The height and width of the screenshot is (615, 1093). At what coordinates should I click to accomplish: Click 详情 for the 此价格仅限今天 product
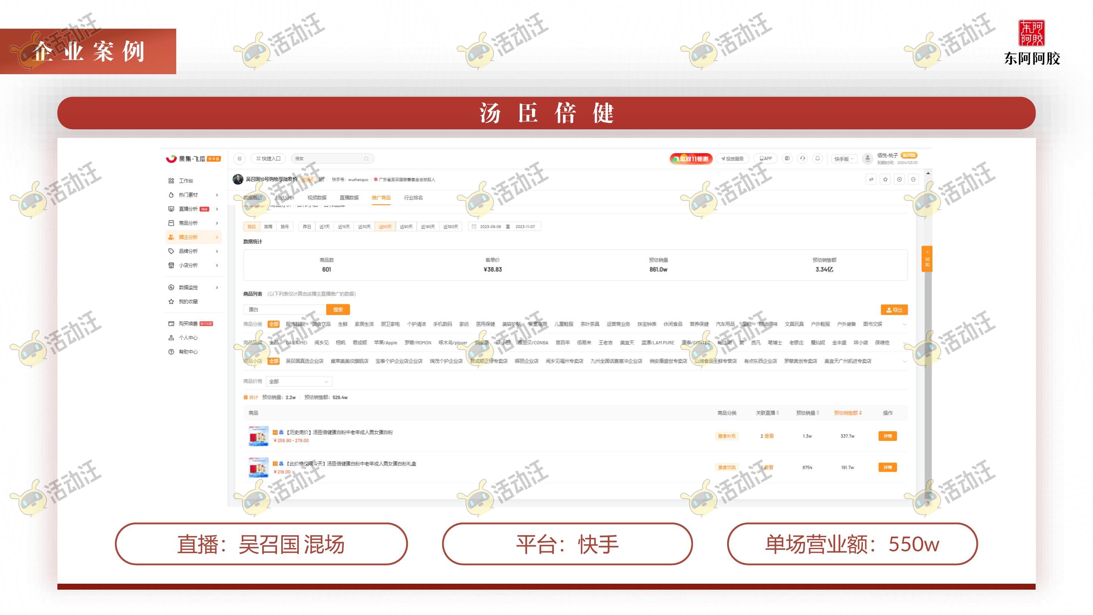[887, 468]
